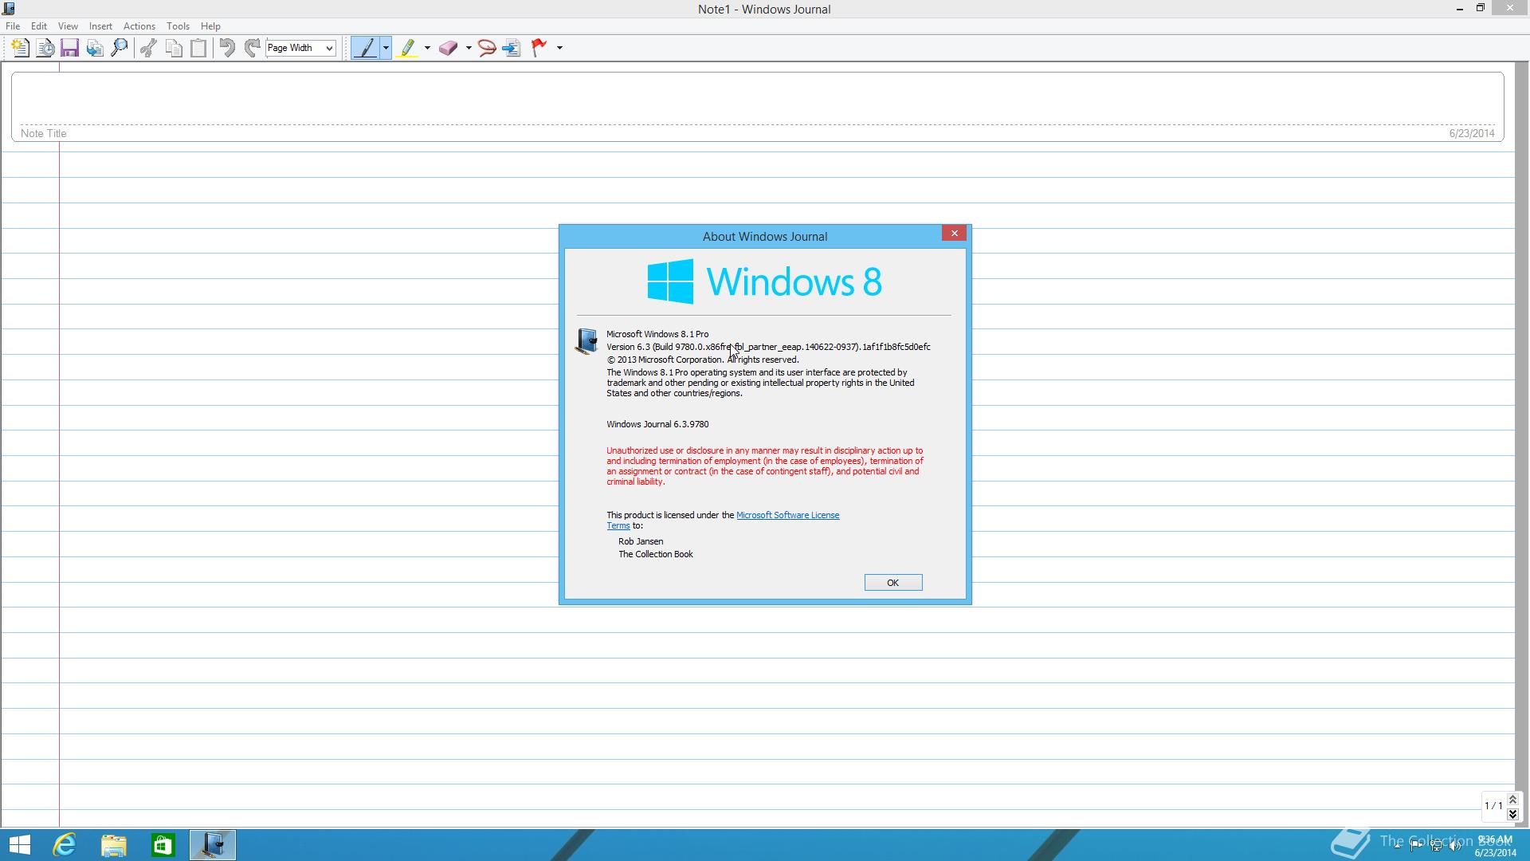The height and width of the screenshot is (861, 1530).
Task: Go to previous page with up chevrons
Action: tap(1512, 800)
